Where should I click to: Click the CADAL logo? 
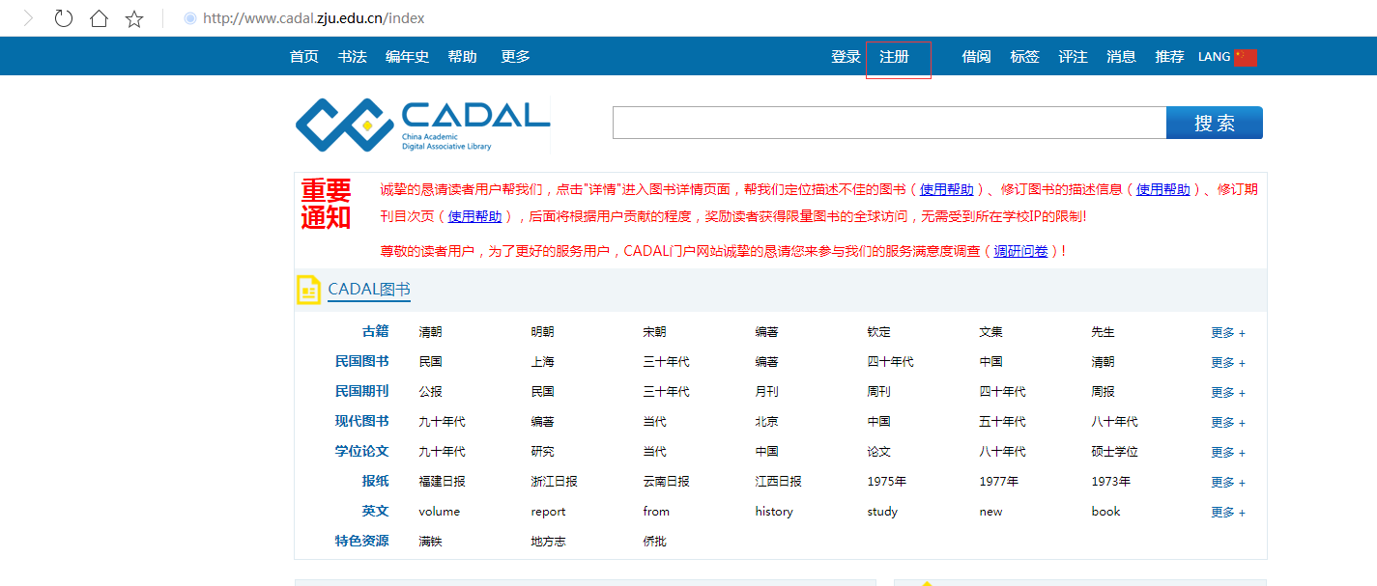click(x=422, y=125)
